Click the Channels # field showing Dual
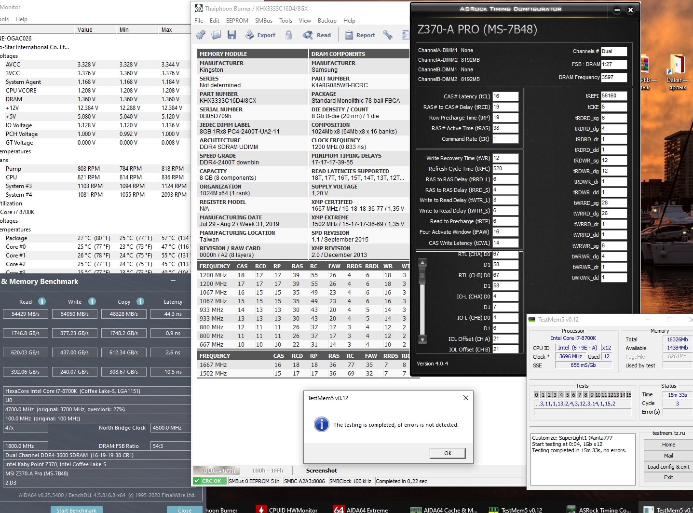This screenshot has width=693, height=513. [614, 51]
